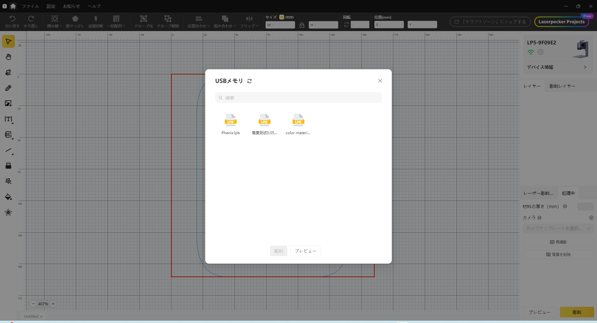Select the text tool
The height and width of the screenshot is (323, 597).
(8, 119)
